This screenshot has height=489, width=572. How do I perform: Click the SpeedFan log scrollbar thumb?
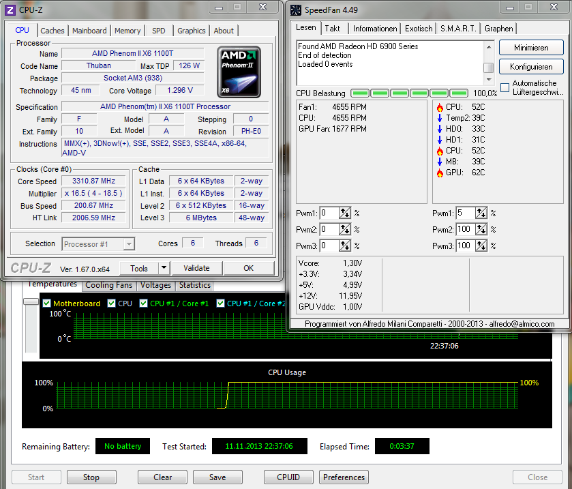point(488,68)
